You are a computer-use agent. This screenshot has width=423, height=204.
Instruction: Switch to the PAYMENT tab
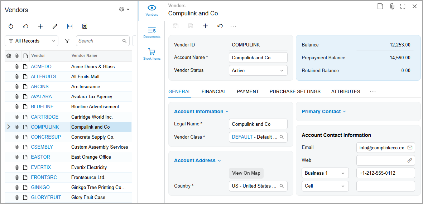(248, 92)
